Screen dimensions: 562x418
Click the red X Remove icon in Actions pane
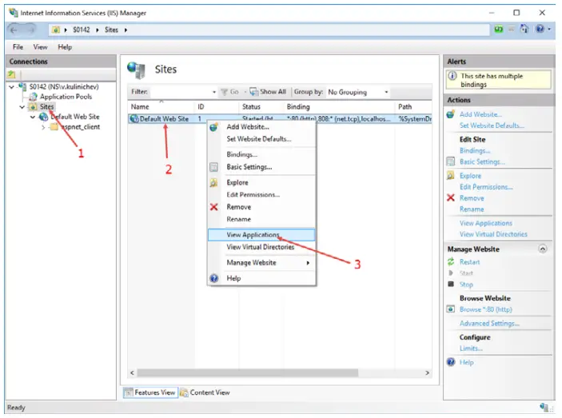(x=451, y=197)
